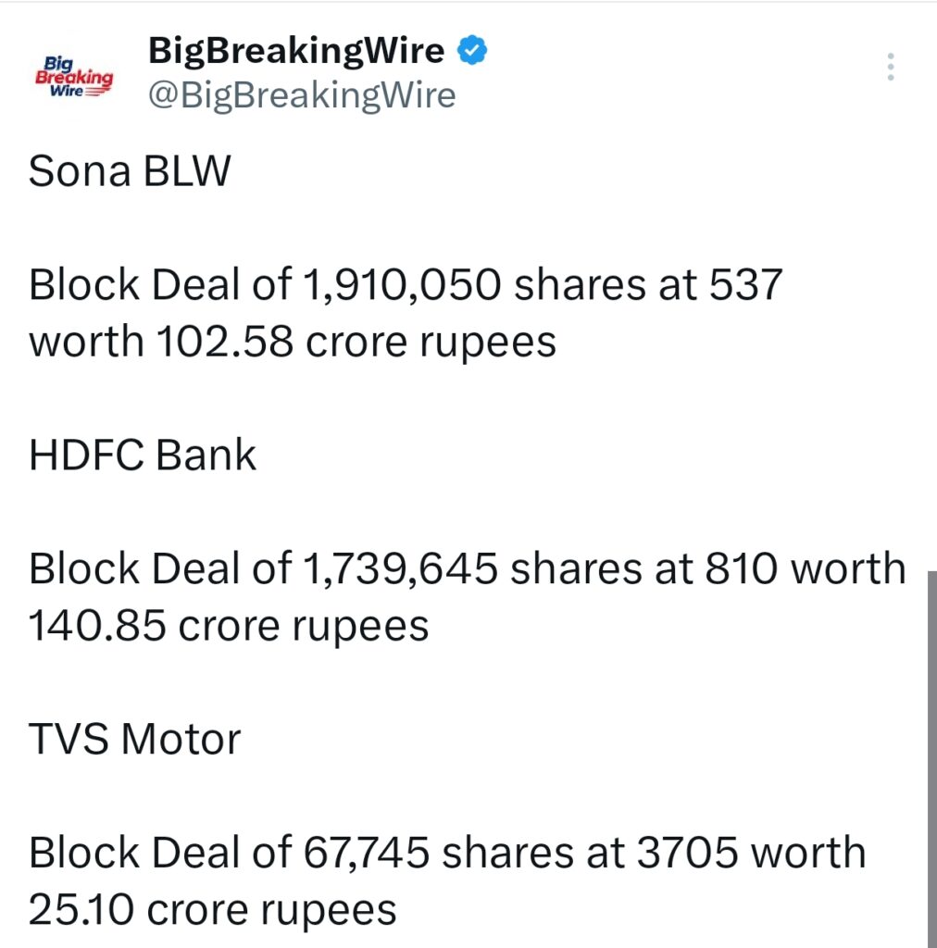The width and height of the screenshot is (937, 948).
Task: Select the Sona BLW text line
Action: tap(128, 170)
